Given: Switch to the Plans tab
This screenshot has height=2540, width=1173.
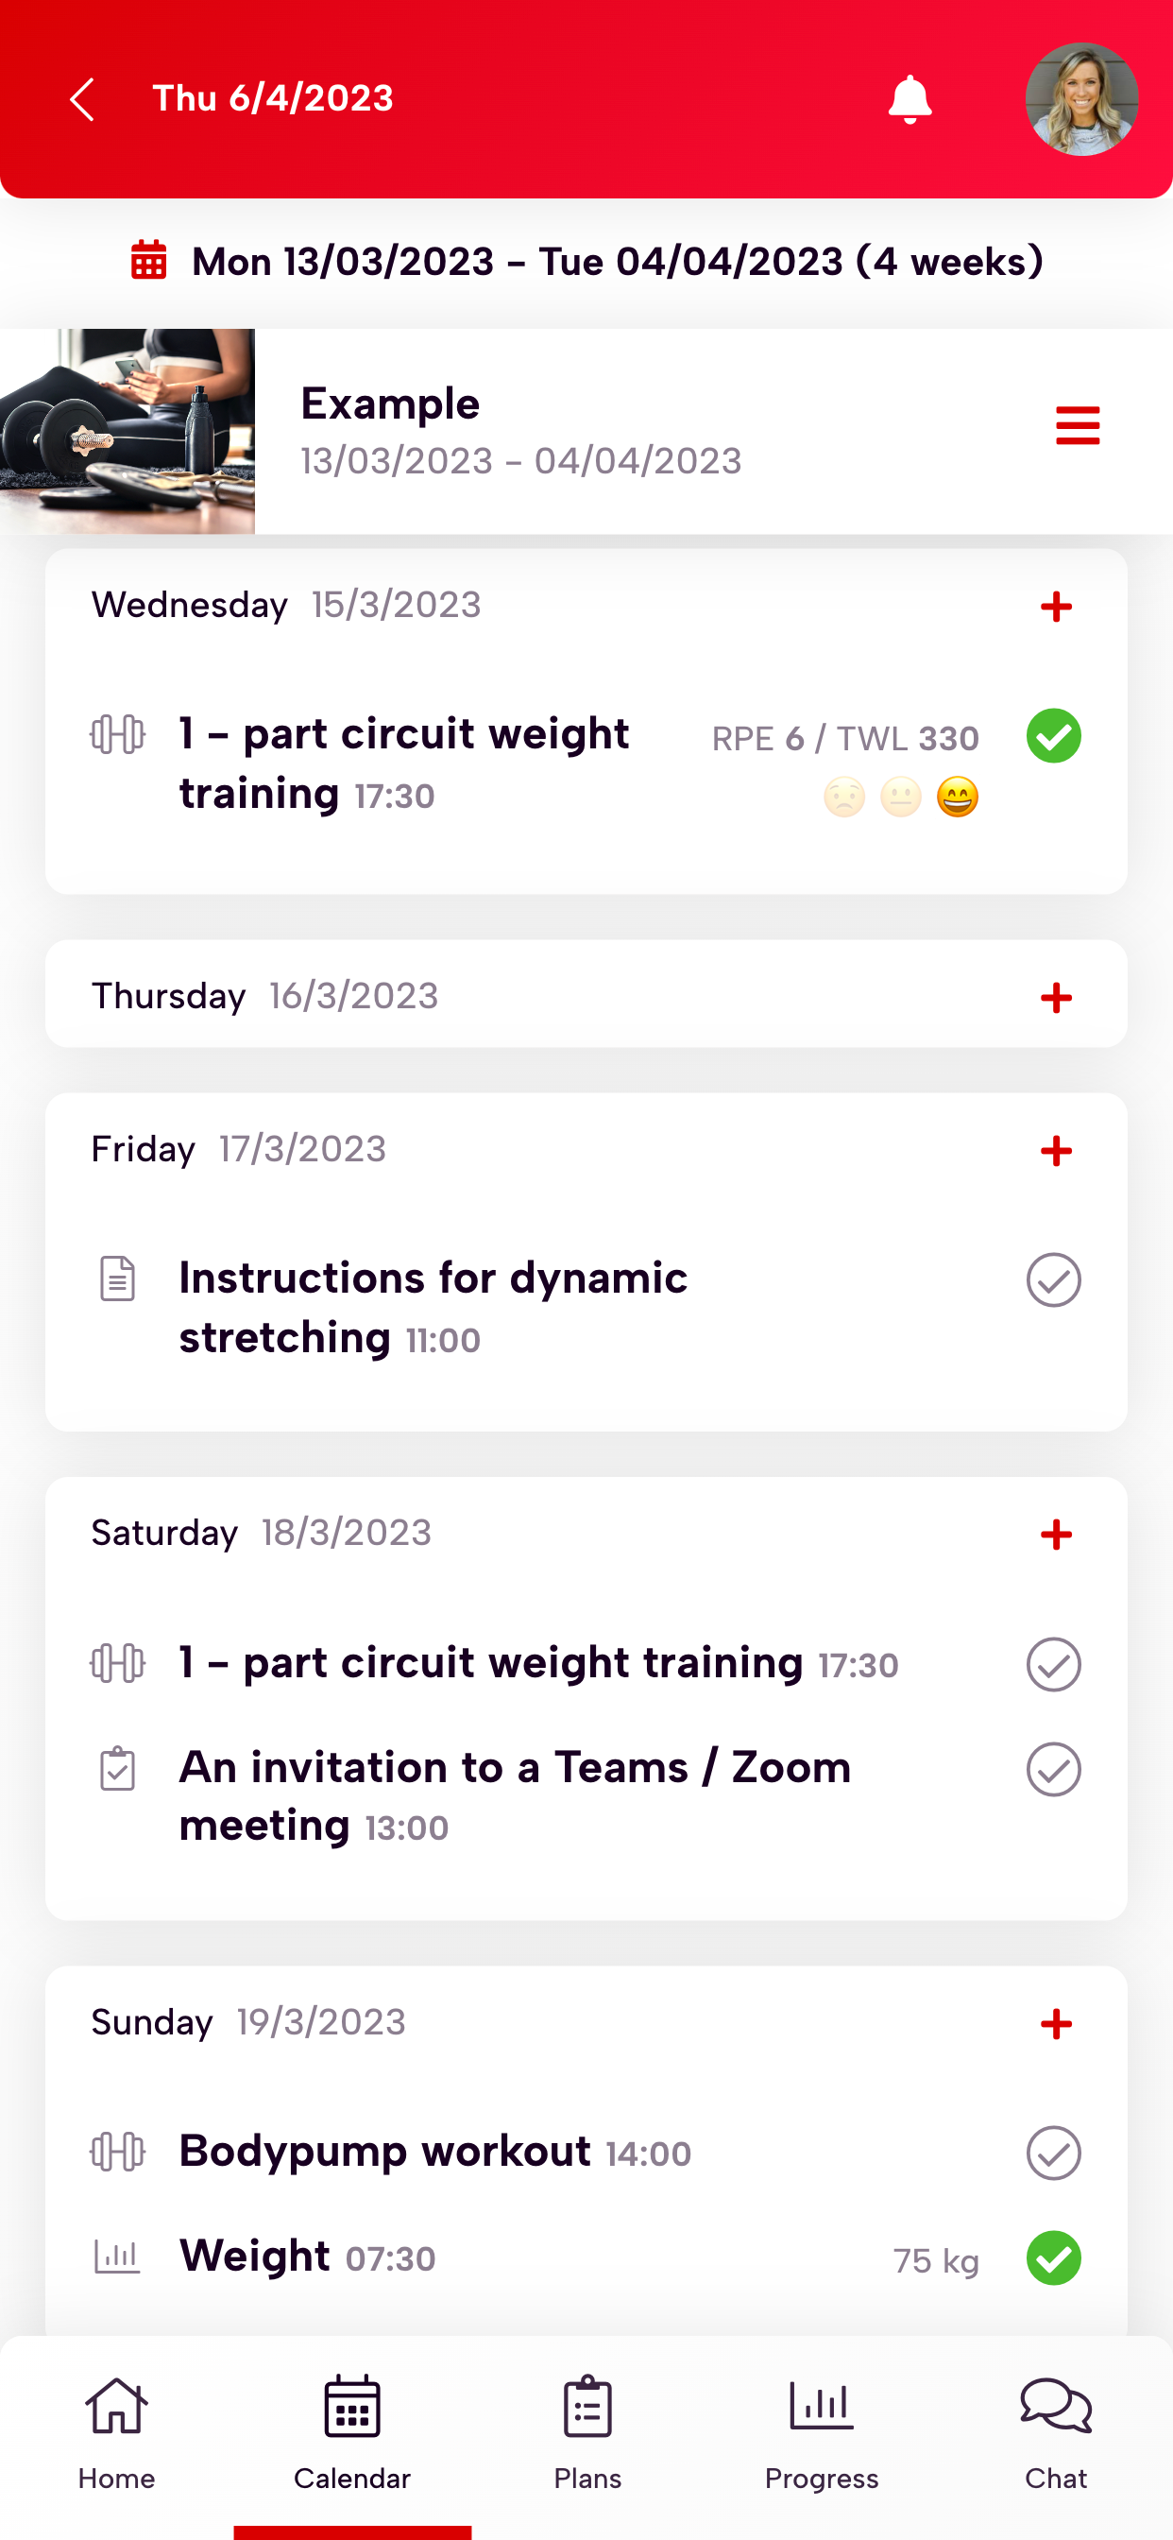Looking at the screenshot, I should tap(586, 2431).
